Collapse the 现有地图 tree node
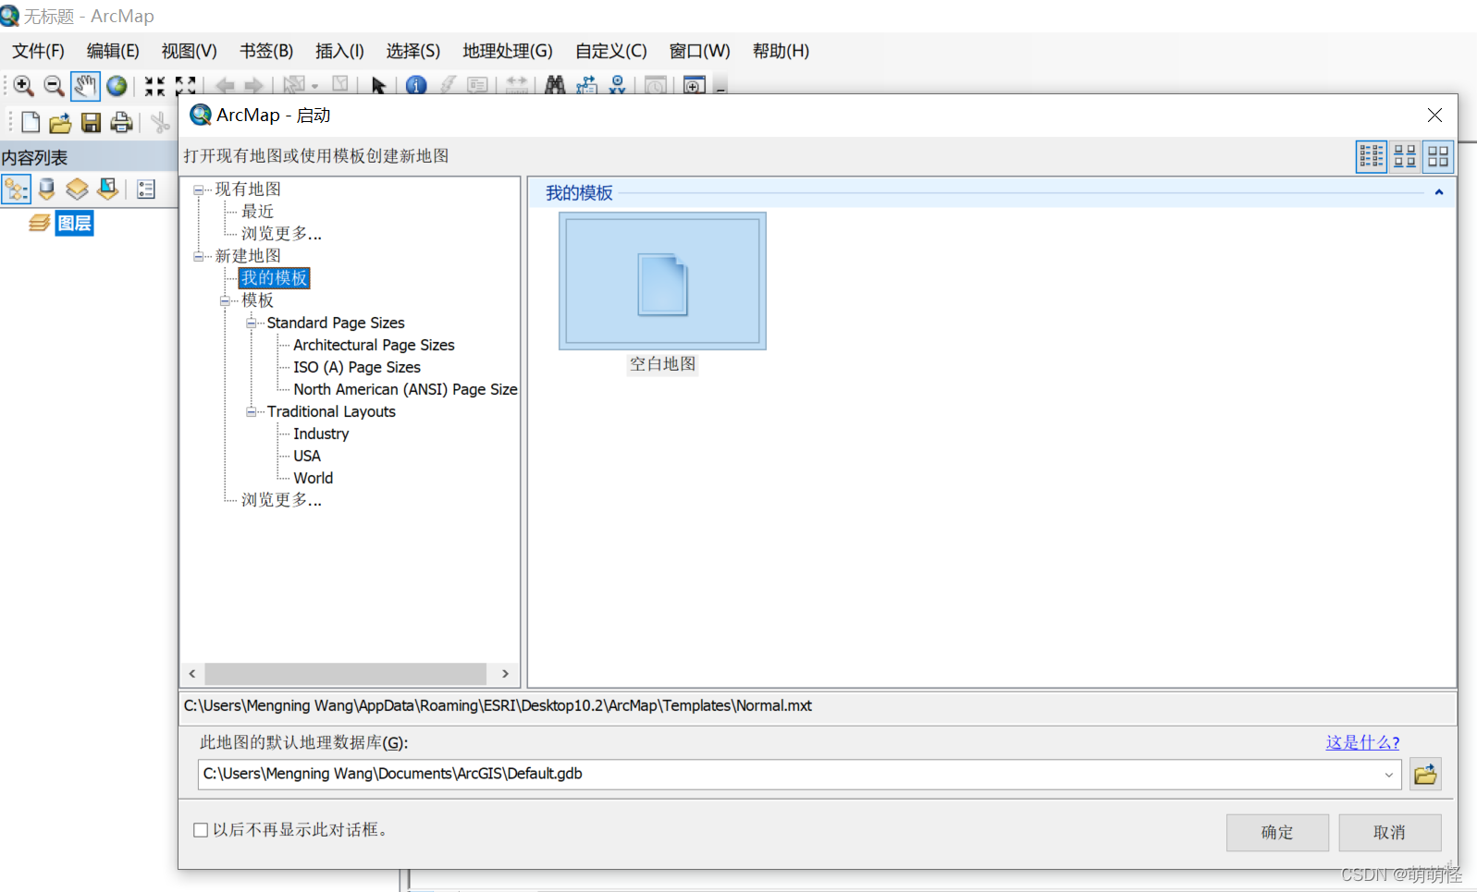This screenshot has width=1477, height=892. [198, 189]
